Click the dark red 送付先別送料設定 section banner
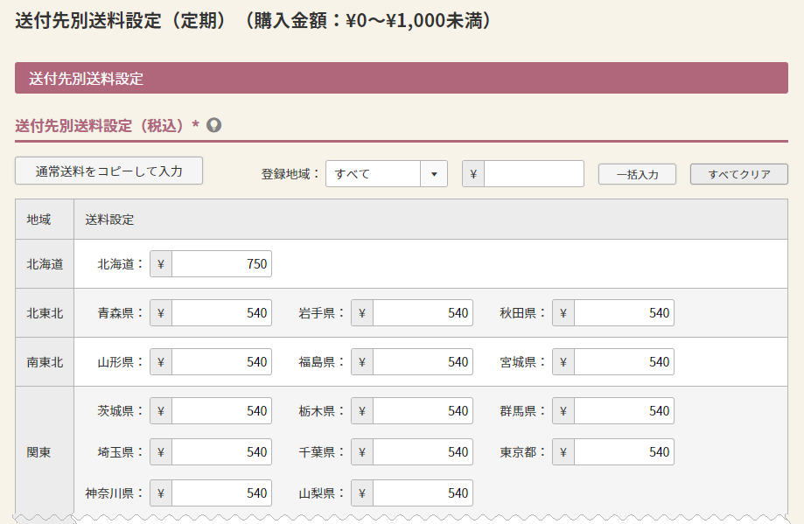Screen dimensions: 804x524 coord(402,78)
